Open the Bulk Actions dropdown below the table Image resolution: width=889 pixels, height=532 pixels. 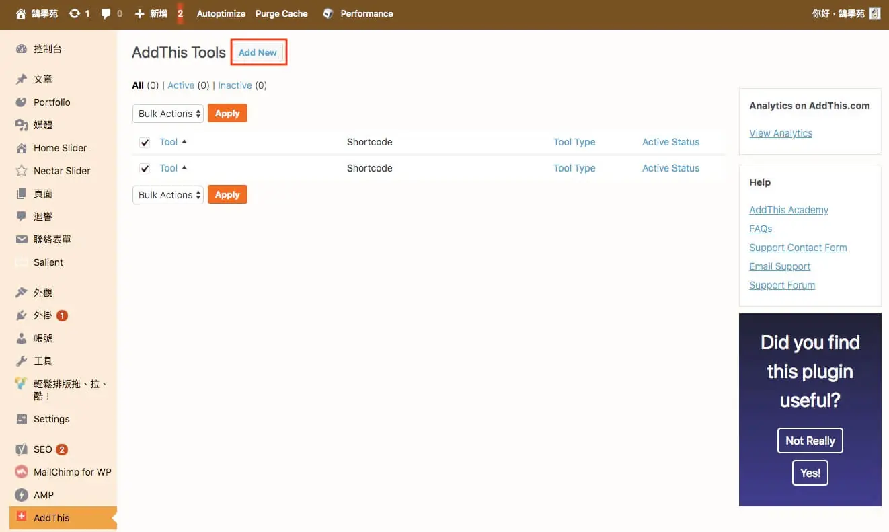[x=168, y=195]
